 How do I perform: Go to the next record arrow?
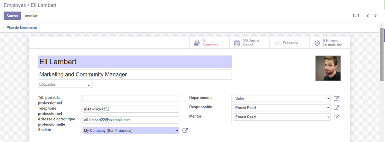click(376, 16)
